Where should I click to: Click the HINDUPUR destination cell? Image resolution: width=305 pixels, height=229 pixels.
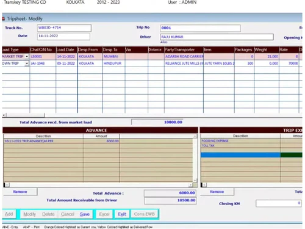click(113, 64)
